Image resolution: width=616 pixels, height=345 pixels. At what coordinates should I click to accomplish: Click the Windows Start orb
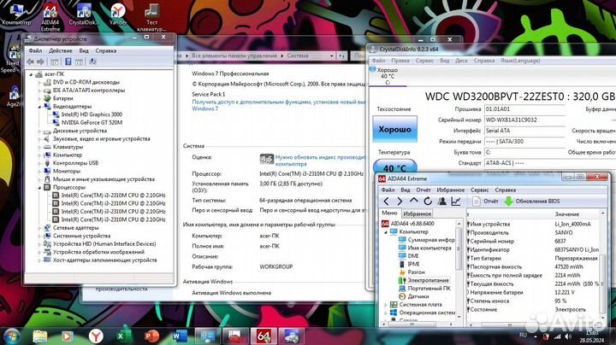tap(12, 336)
